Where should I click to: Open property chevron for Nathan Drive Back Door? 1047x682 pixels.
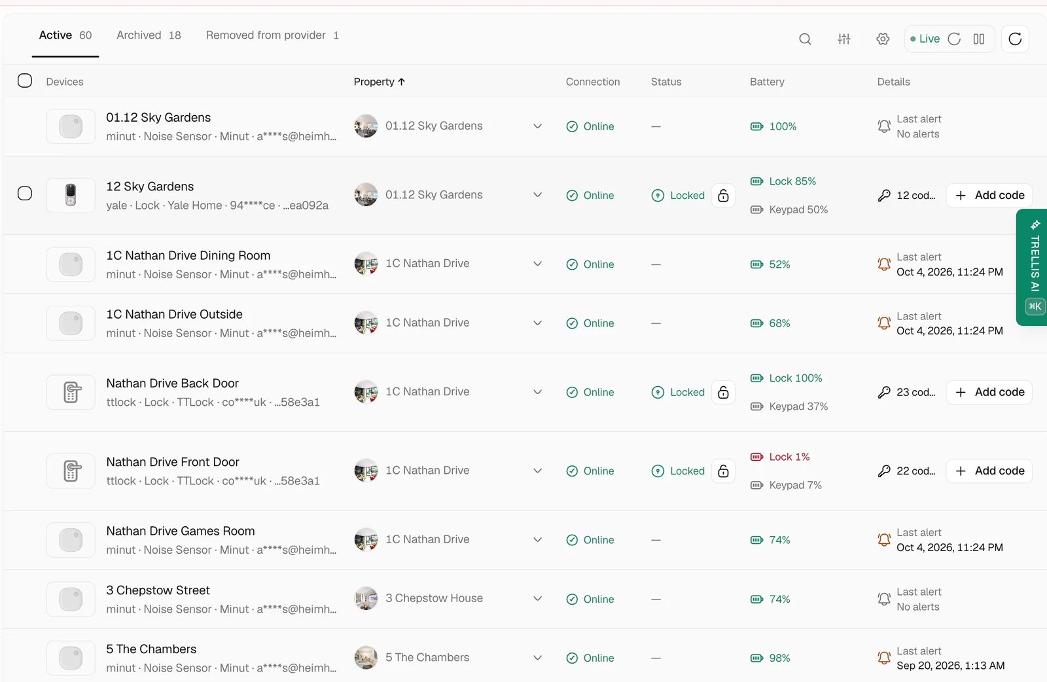tap(537, 392)
